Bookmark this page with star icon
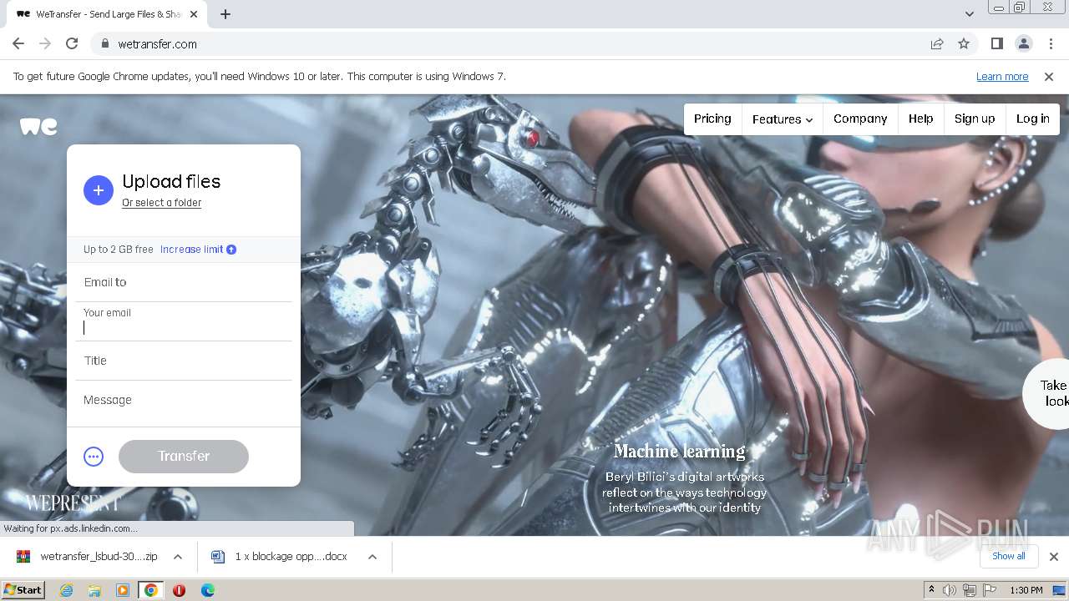This screenshot has height=601, width=1069. coord(964,43)
